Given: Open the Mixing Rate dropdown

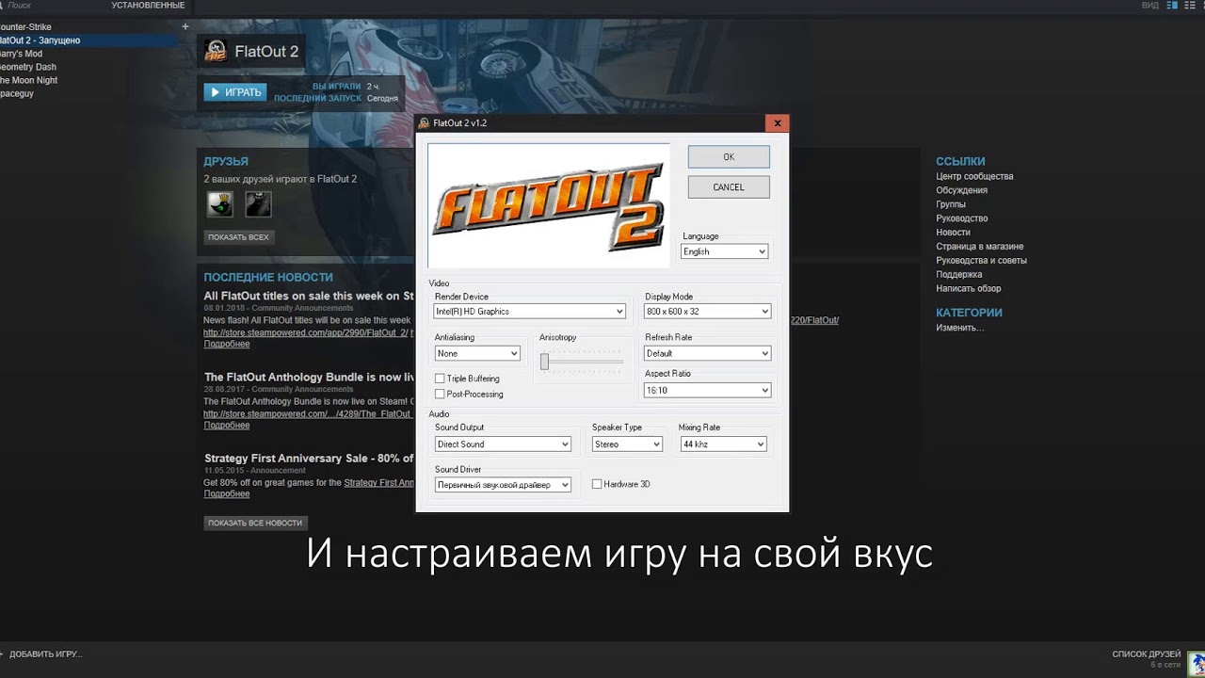Looking at the screenshot, I should pos(723,444).
